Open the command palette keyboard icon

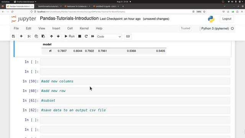pos(128,36)
